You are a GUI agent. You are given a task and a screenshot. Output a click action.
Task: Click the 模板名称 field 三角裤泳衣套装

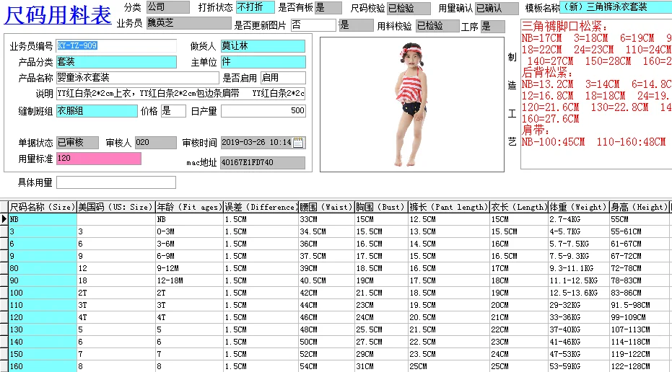616,7
